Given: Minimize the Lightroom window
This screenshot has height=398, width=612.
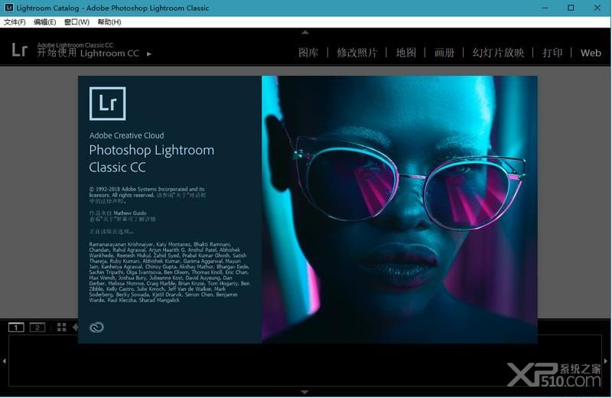Looking at the screenshot, I should (545, 8).
